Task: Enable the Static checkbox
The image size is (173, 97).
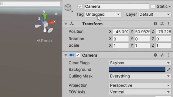Action: [x=153, y=6]
